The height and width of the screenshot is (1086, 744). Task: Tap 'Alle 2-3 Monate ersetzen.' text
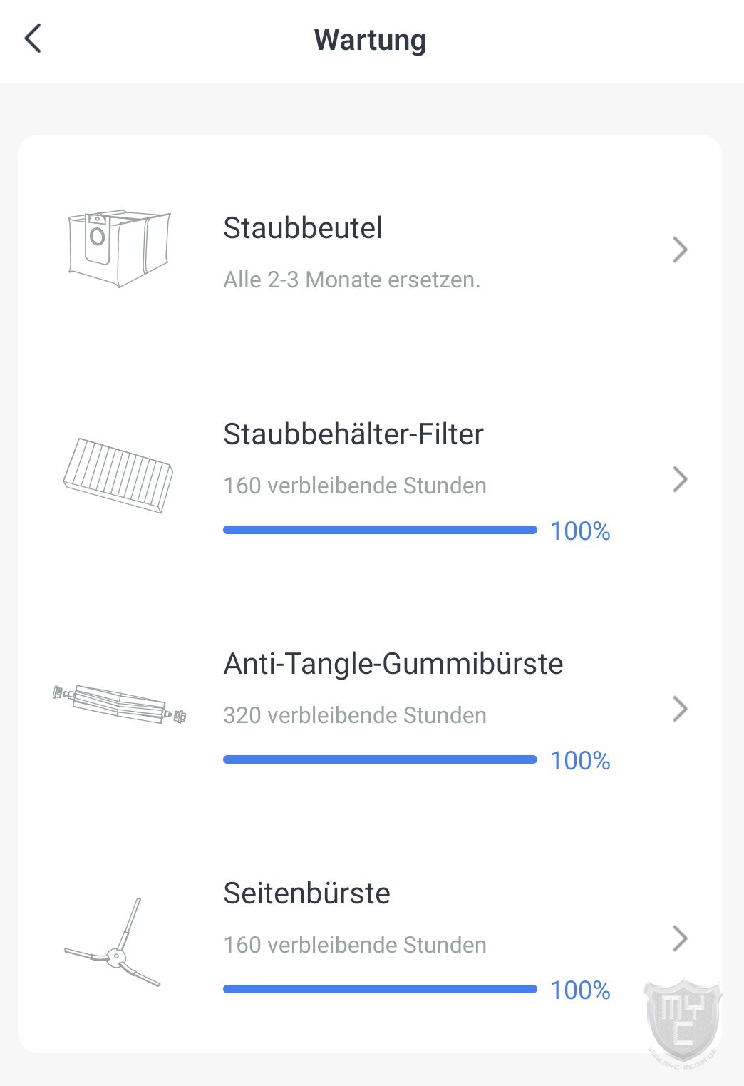tap(352, 280)
